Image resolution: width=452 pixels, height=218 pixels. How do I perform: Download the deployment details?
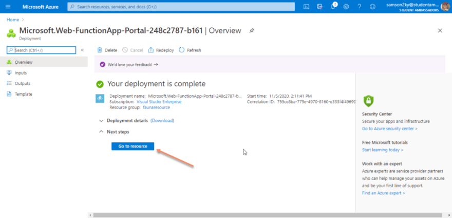point(162,121)
